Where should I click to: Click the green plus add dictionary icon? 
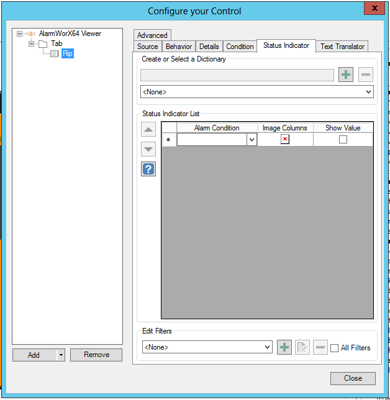coord(346,75)
